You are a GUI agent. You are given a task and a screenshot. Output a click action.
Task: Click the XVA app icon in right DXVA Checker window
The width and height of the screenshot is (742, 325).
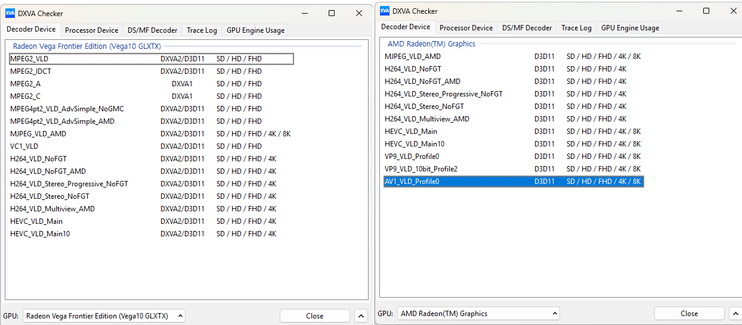(x=385, y=11)
